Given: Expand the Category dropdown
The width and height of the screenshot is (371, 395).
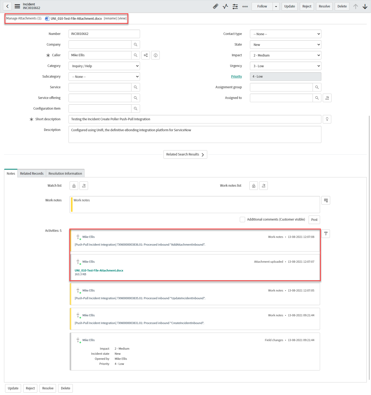Looking at the screenshot, I should pyautogui.click(x=104, y=66).
